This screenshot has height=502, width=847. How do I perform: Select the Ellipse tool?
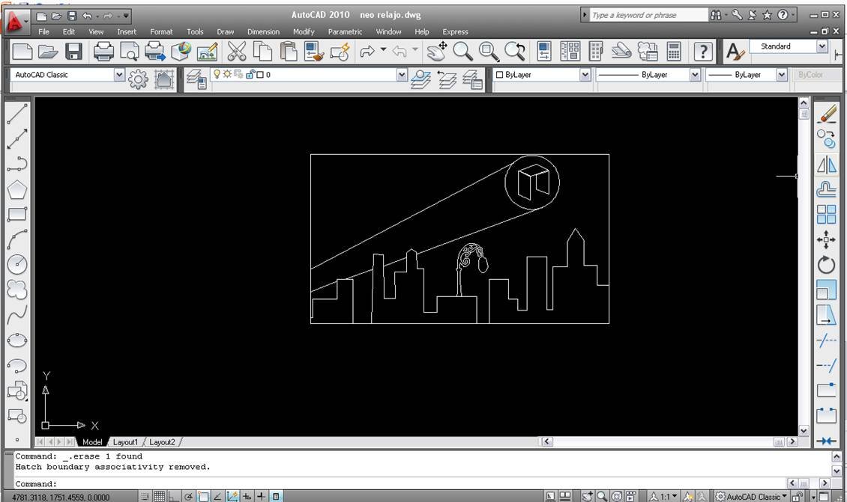pyautogui.click(x=17, y=340)
